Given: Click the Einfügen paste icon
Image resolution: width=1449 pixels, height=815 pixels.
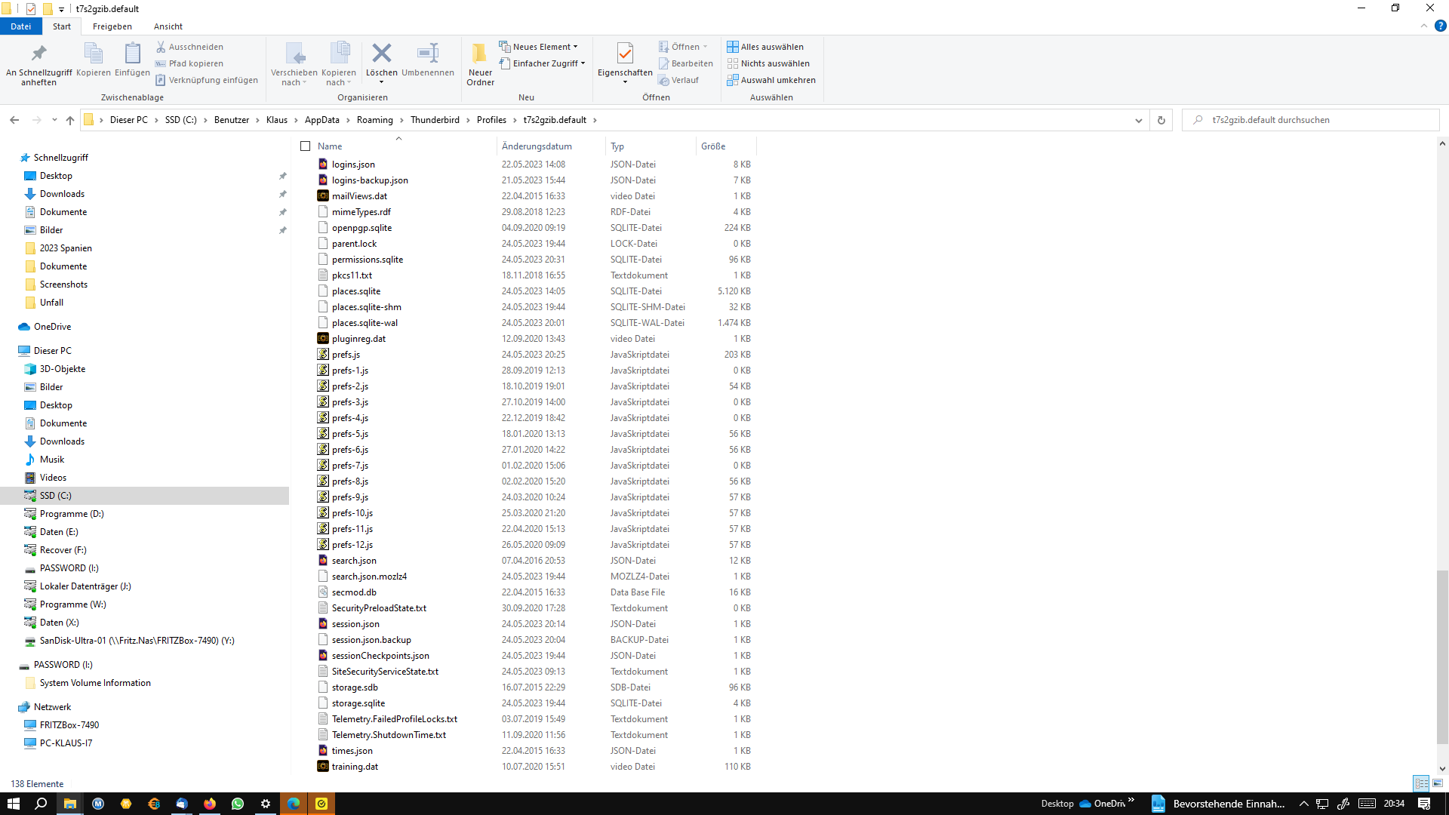Looking at the screenshot, I should pyautogui.click(x=132, y=54).
